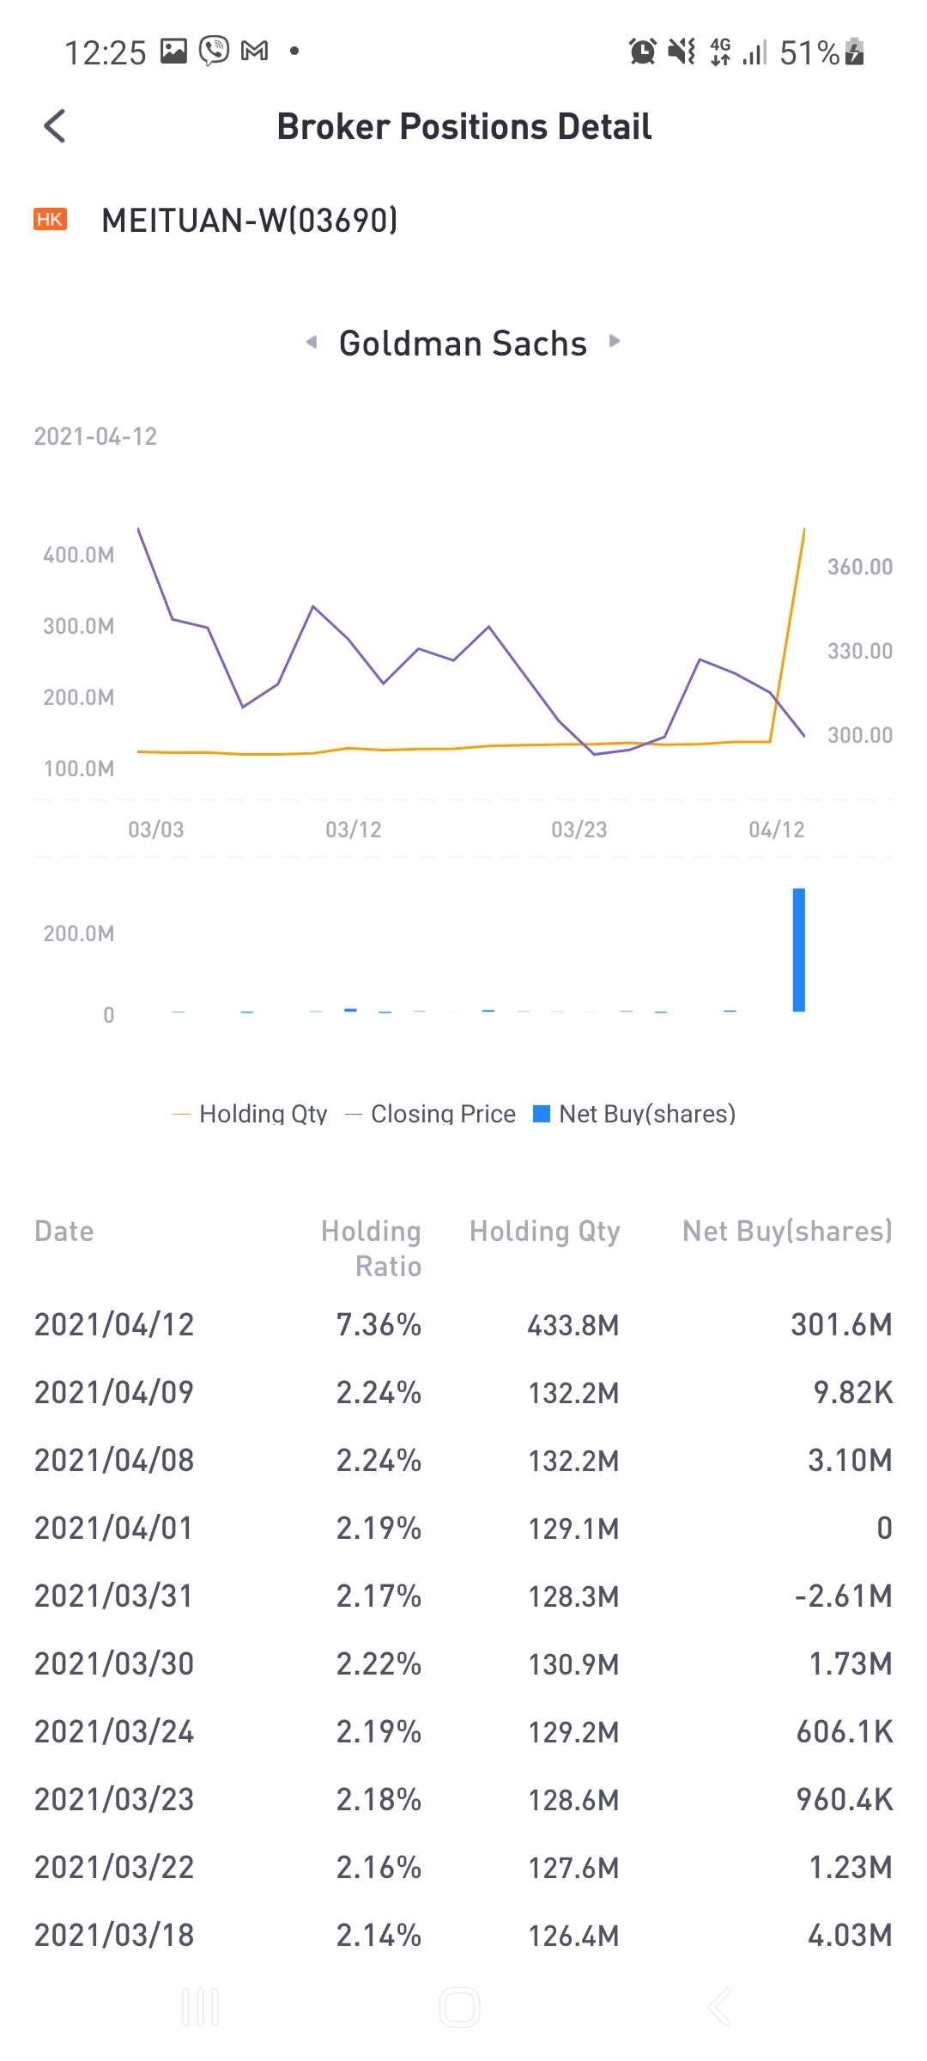This screenshot has width=927, height=2061.
Task: Select the 2021/03/31 table row date
Action: (x=114, y=1596)
